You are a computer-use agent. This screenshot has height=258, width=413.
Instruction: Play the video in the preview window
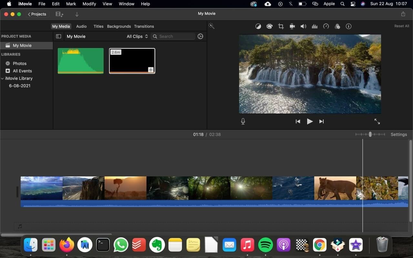309,121
